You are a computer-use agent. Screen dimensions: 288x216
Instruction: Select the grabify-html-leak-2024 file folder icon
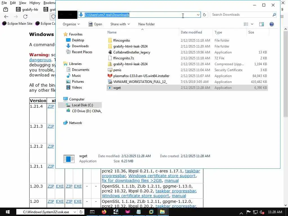[x=110, y=46]
